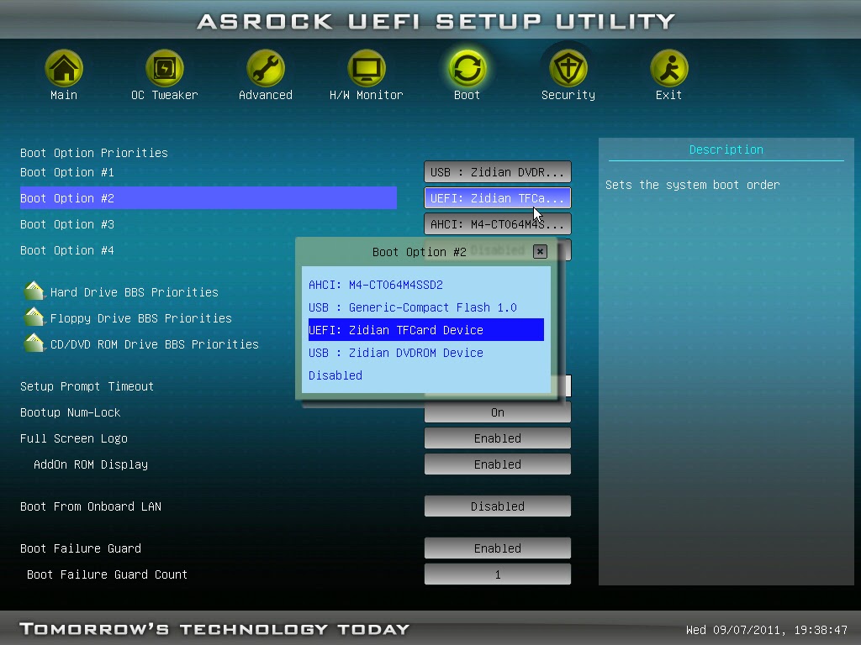Choose USB : Generic-Compact Flash 1.0
Viewport: 861px width, 645px height.
(426, 307)
